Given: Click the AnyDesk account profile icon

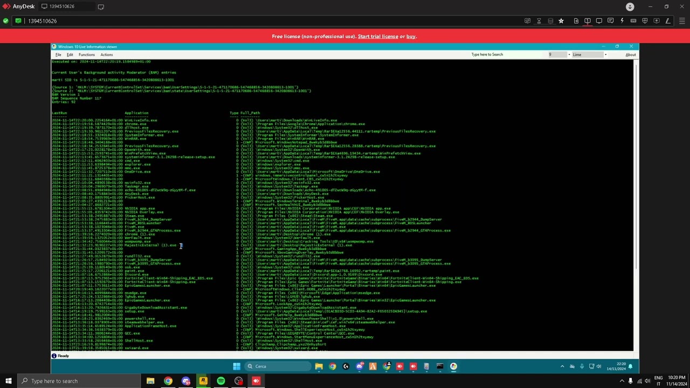Looking at the screenshot, I should (x=630, y=6).
